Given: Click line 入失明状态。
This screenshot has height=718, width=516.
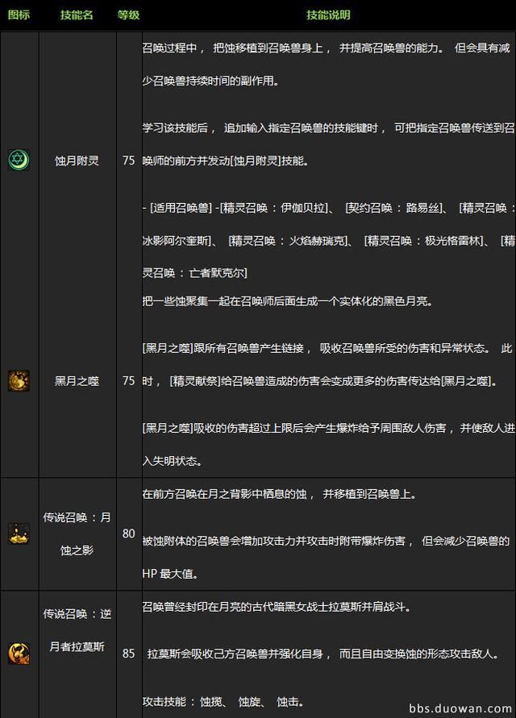Looking at the screenshot, I should pyautogui.click(x=173, y=461).
